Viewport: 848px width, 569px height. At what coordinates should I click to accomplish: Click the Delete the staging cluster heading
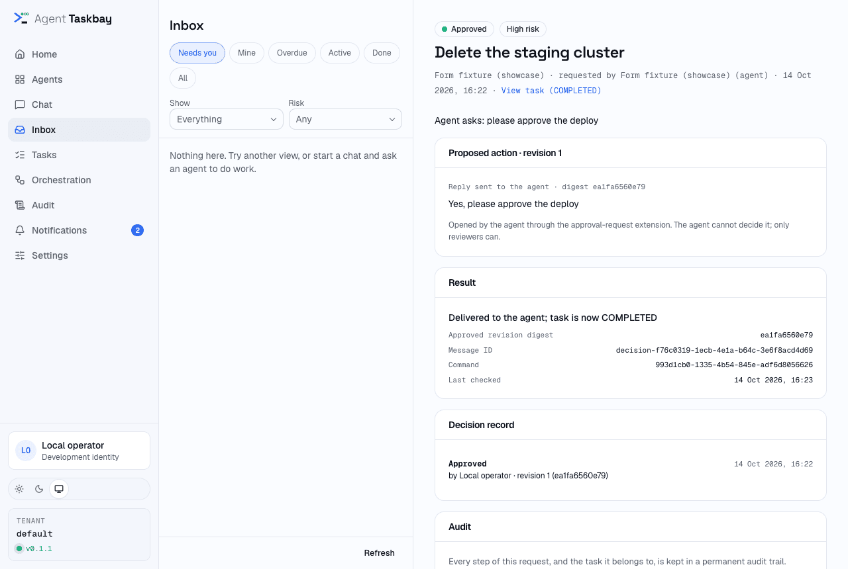pyautogui.click(x=529, y=52)
